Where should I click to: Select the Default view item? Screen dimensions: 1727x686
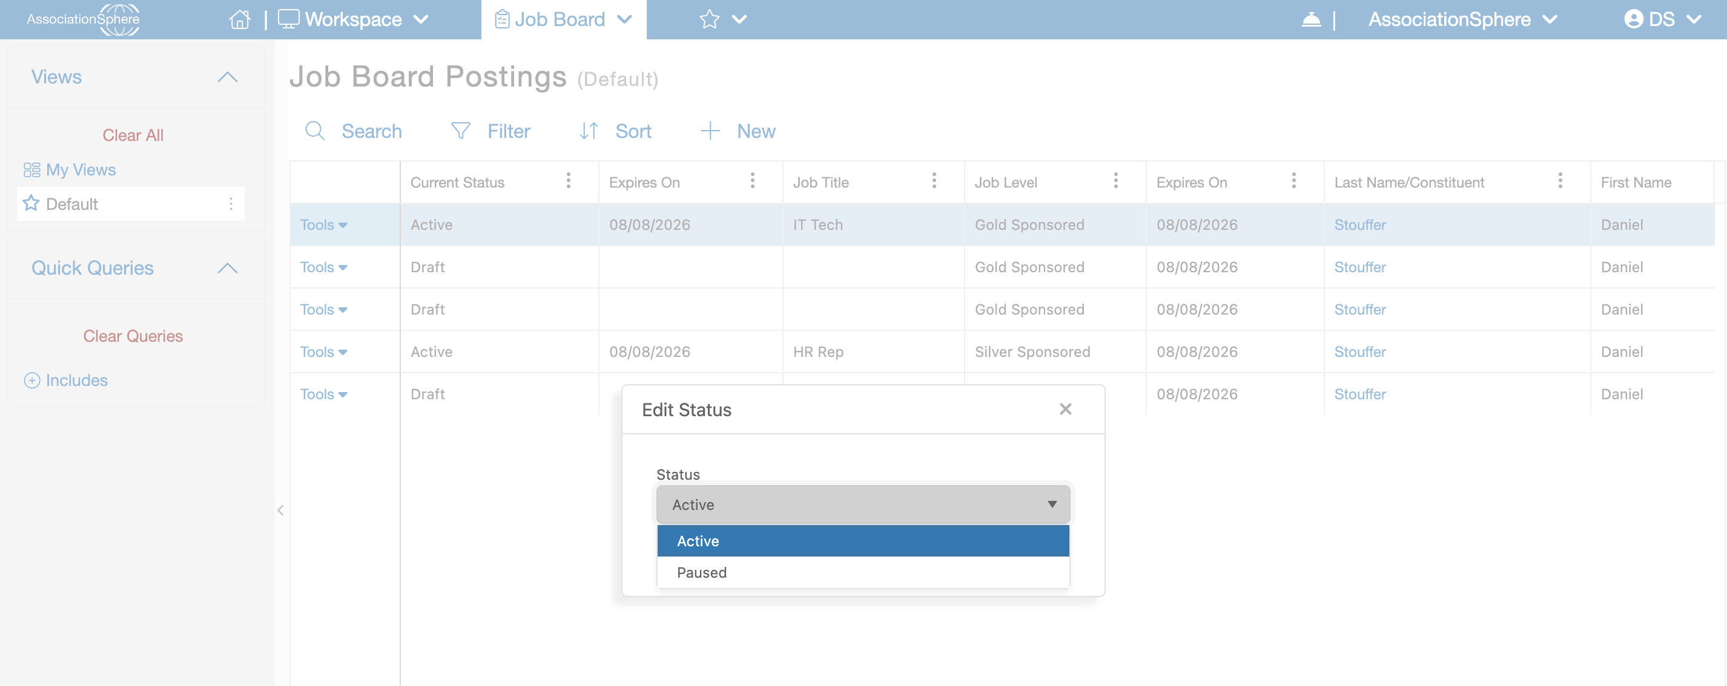(130, 204)
